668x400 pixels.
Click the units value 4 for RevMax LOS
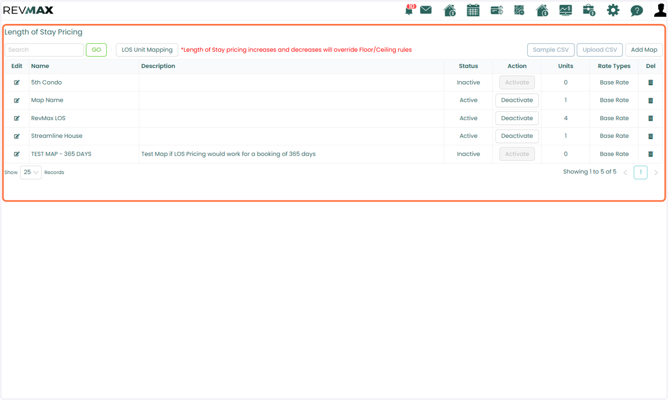[566, 118]
